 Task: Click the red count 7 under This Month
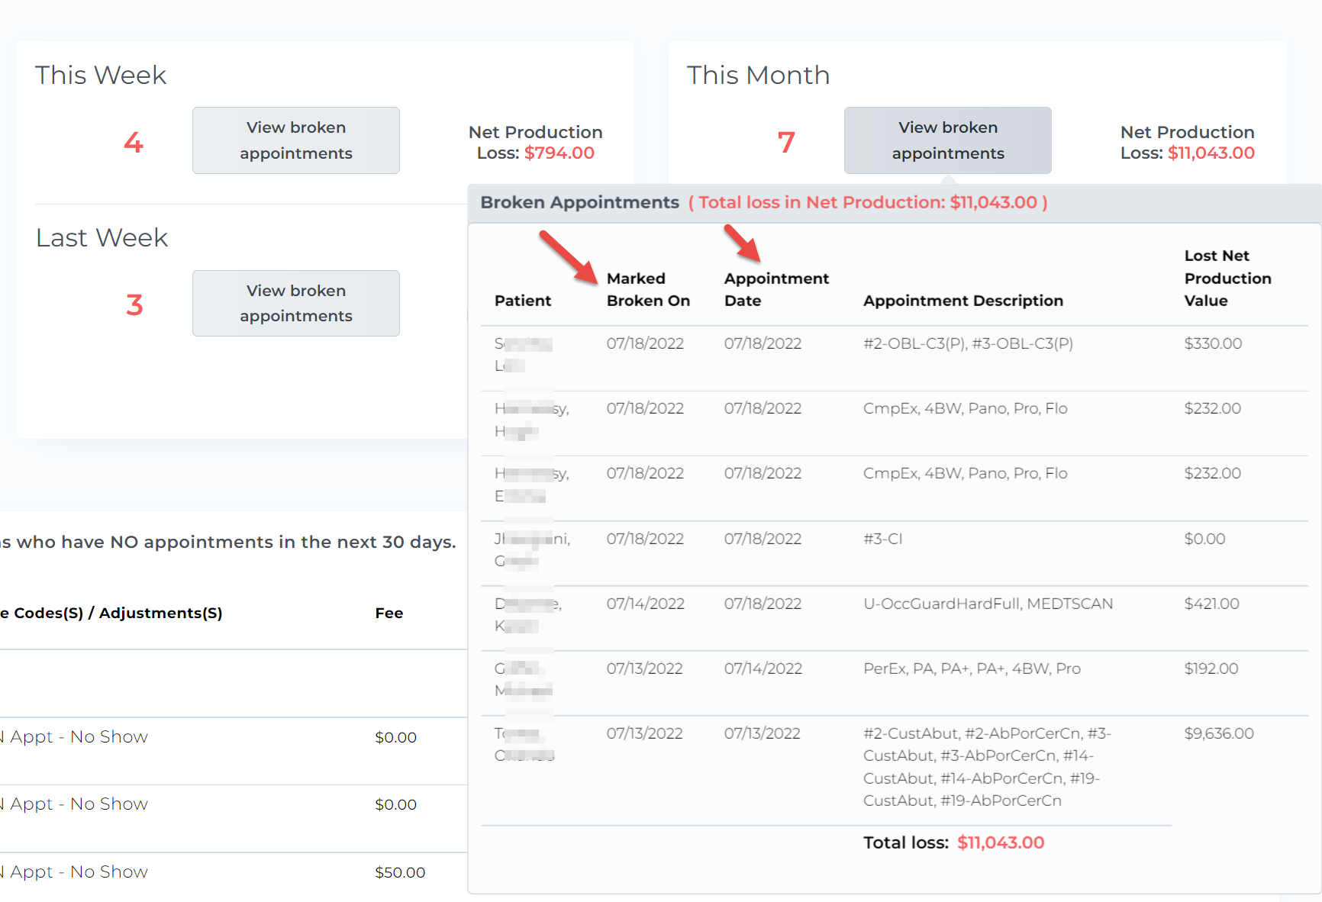[785, 142]
